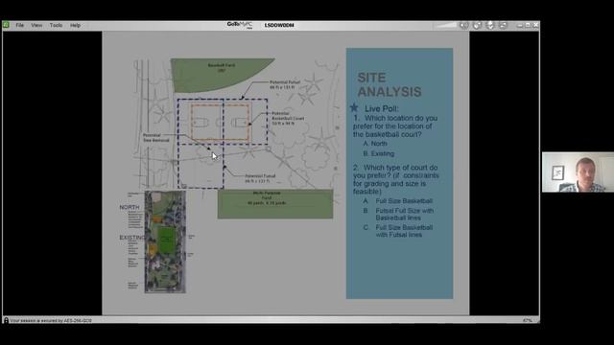Click the second round toolbar icon after the speaker
The height and width of the screenshot is (345, 614).
[x=477, y=25]
